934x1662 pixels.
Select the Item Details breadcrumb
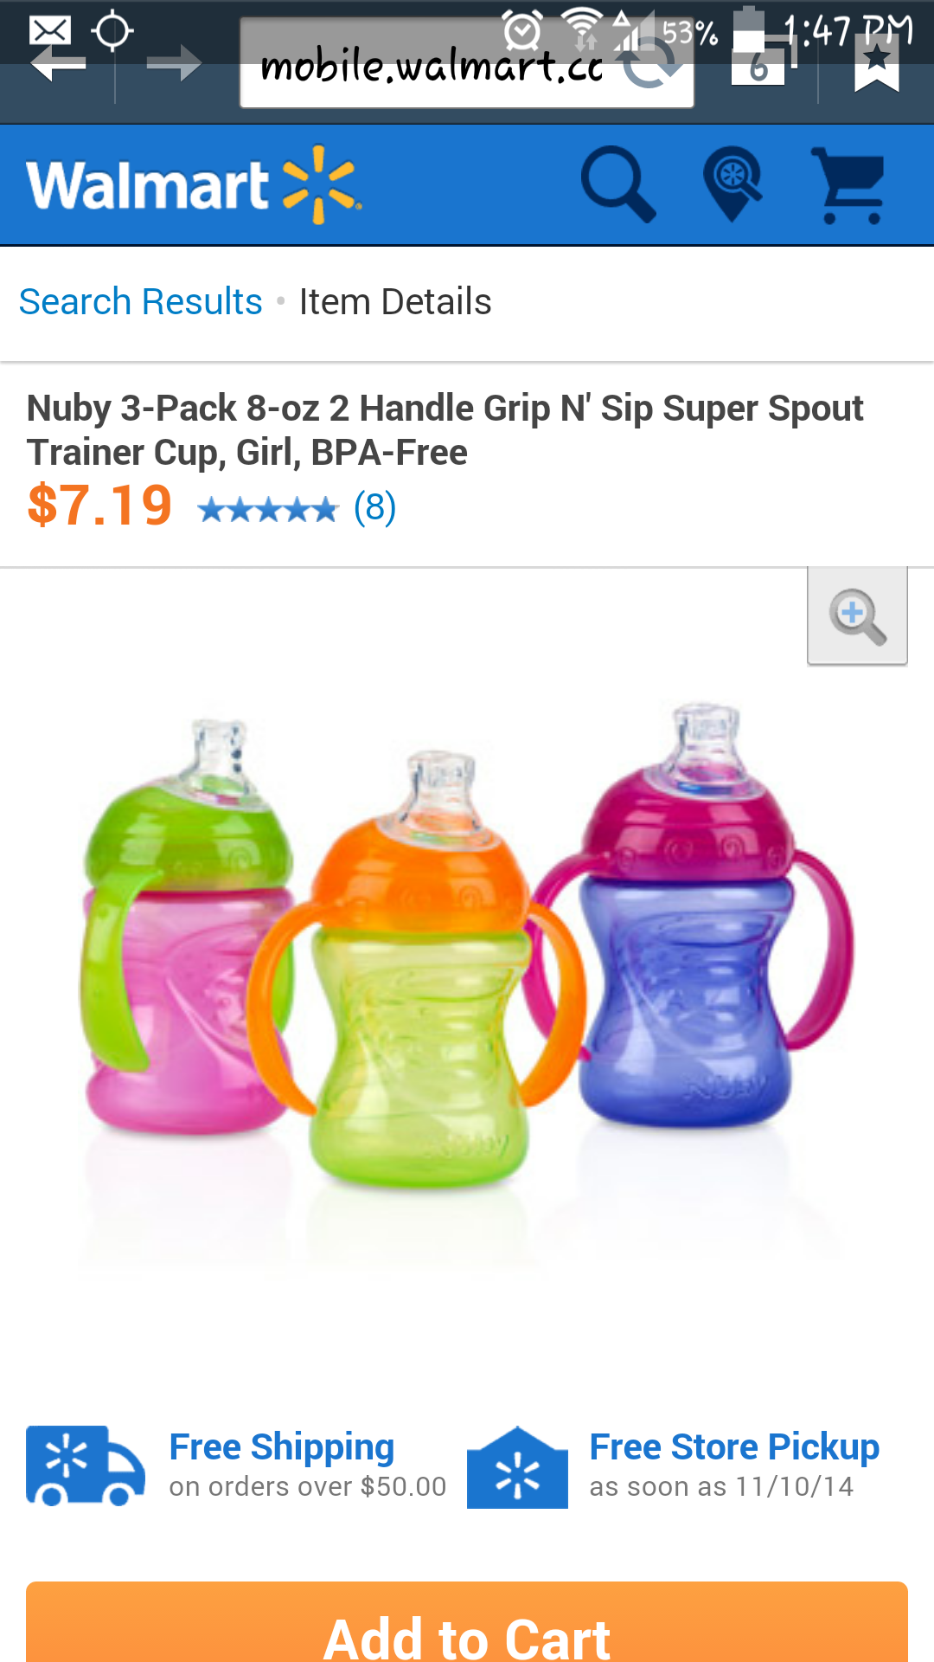(x=395, y=302)
